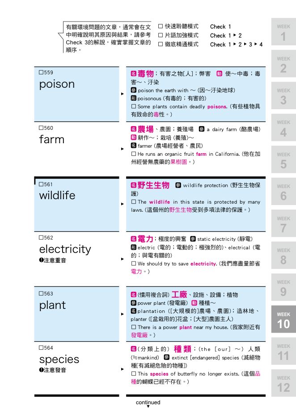Image resolution: width=296 pixels, height=415 pixels.
Task: Click the continued down arrow at bottom
Action: [148, 406]
